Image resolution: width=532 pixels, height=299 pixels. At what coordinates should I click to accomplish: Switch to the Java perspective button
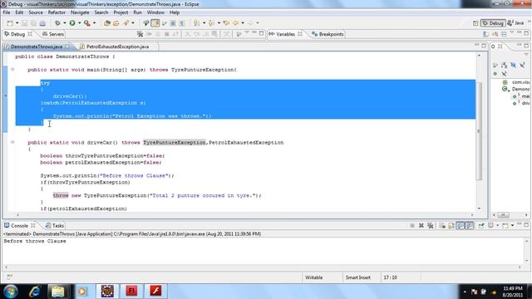point(515,23)
